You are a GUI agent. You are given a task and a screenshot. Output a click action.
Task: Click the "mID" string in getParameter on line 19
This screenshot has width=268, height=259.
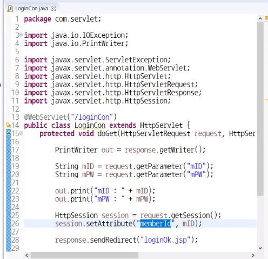pos(196,166)
